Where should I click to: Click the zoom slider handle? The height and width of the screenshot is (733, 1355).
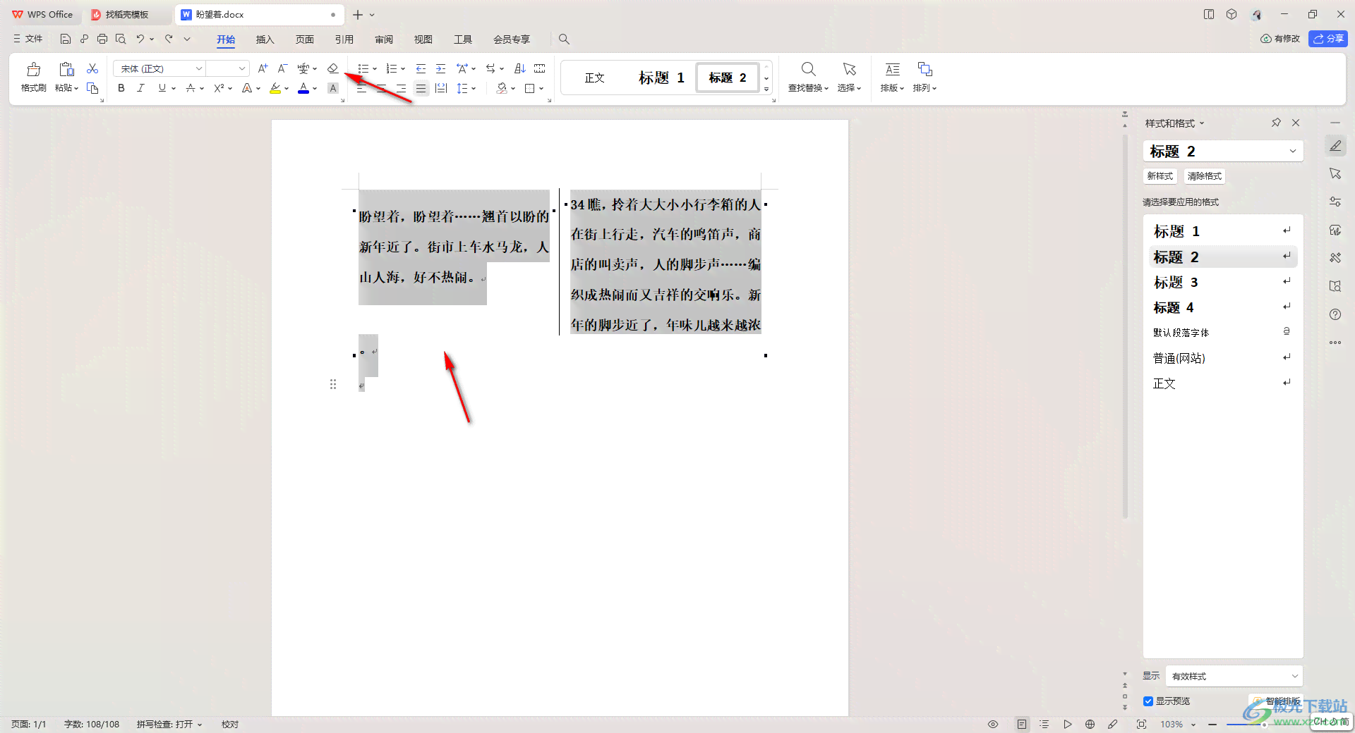click(x=1264, y=725)
